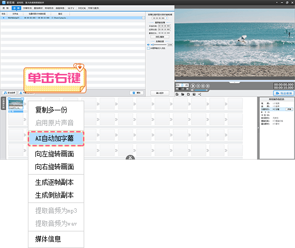Adjust the preview player volume slider
This screenshot has height=248, width=295.
point(201,90)
